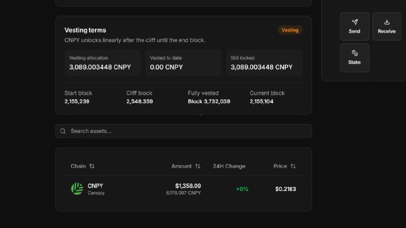The height and width of the screenshot is (228, 406).
Task: Open the Send button
Action: [355, 26]
